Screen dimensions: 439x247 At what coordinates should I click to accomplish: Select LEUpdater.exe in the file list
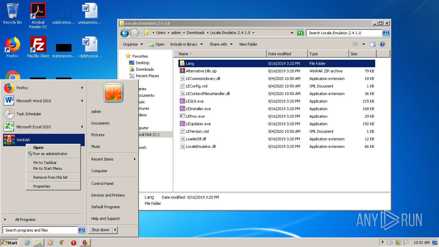pyautogui.click(x=198, y=124)
